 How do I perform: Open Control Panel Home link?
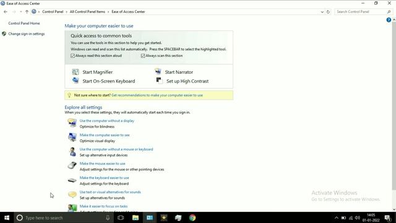pos(24,24)
